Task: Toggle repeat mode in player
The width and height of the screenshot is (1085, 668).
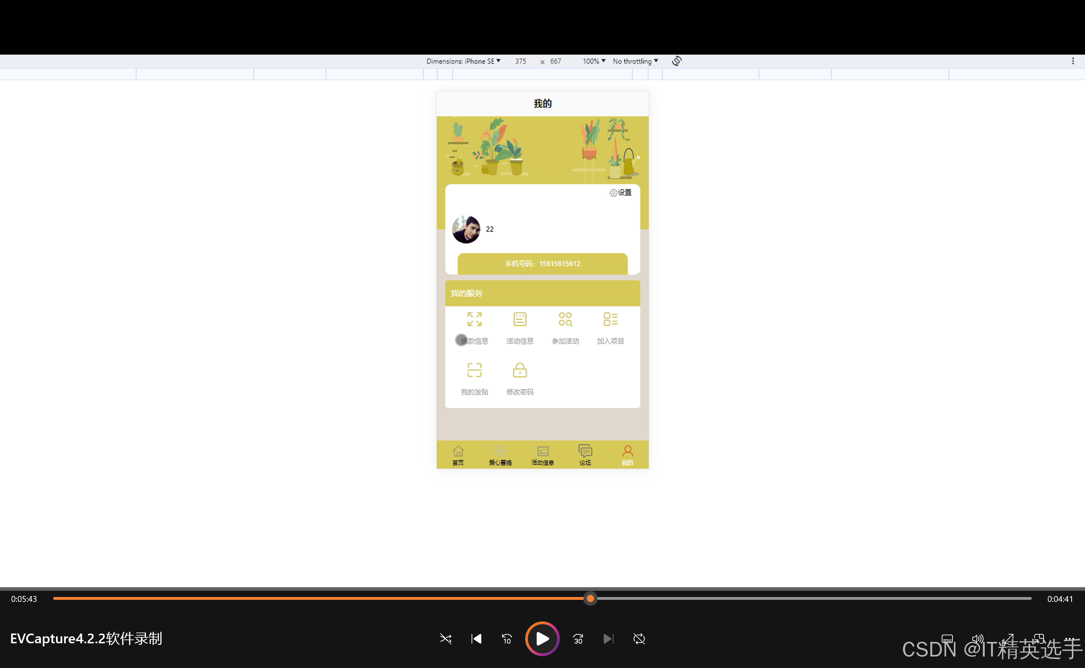Action: pyautogui.click(x=639, y=639)
